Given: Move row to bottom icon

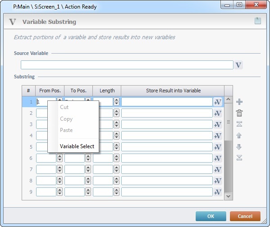Looking at the screenshot, I should click(x=239, y=158).
